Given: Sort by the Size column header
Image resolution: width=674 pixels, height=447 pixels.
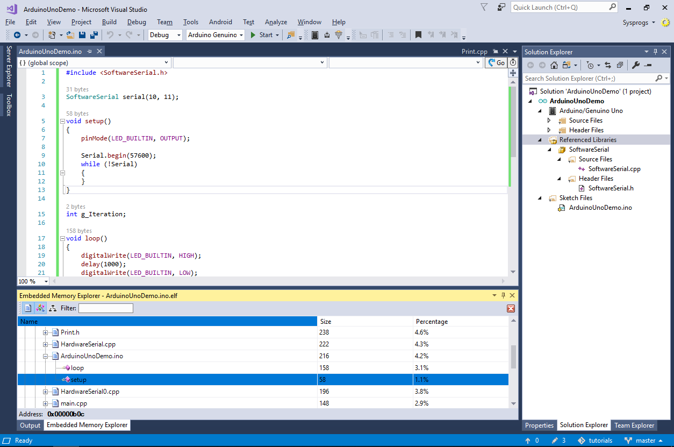Looking at the screenshot, I should coord(365,322).
